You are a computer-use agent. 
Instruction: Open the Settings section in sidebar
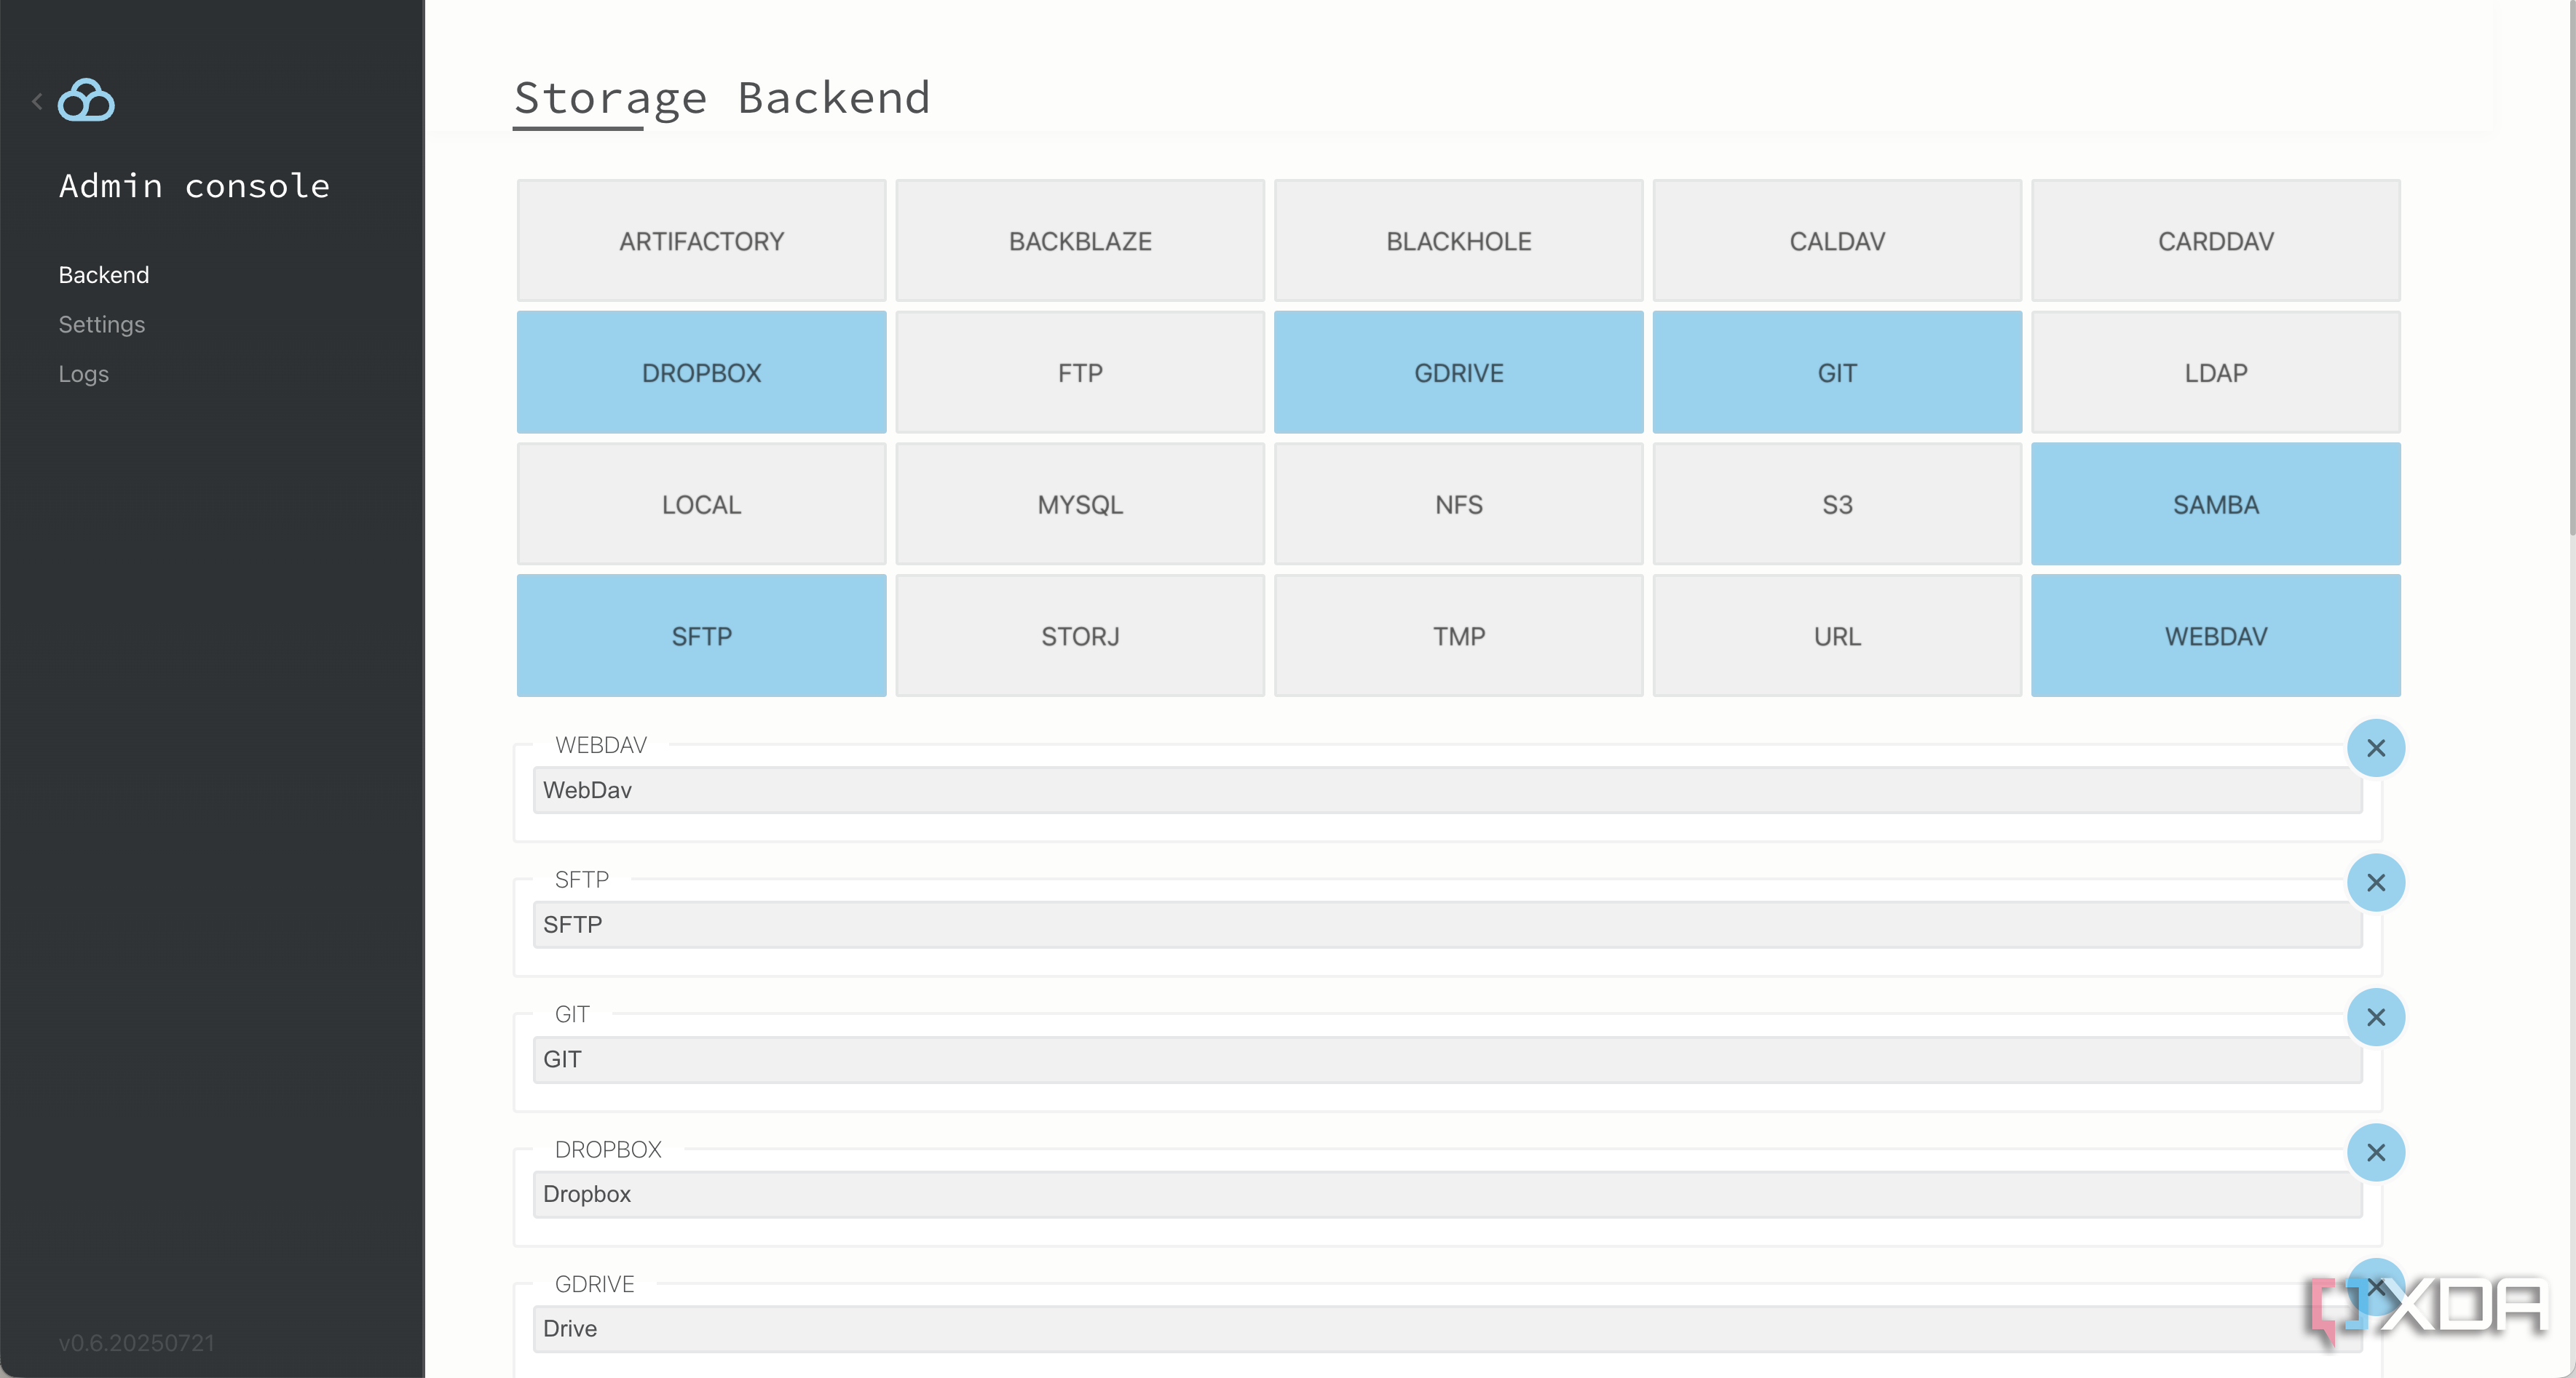102,324
